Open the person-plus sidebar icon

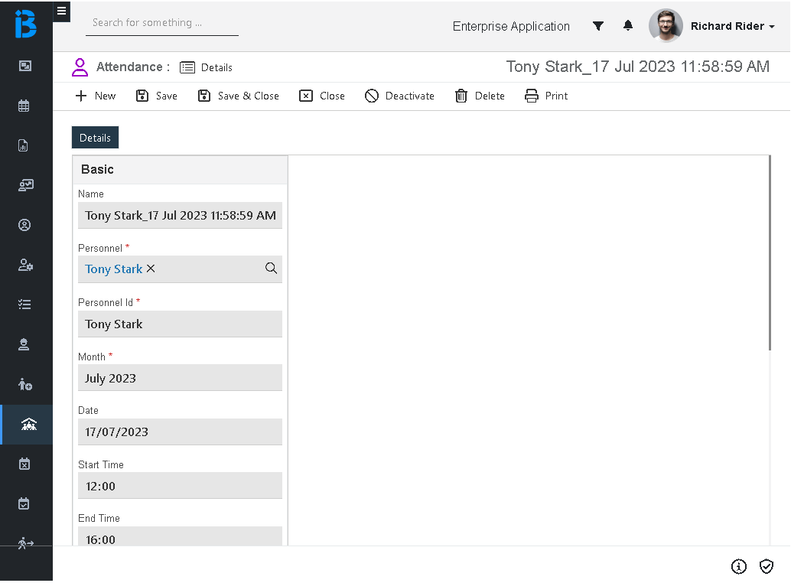(25, 384)
